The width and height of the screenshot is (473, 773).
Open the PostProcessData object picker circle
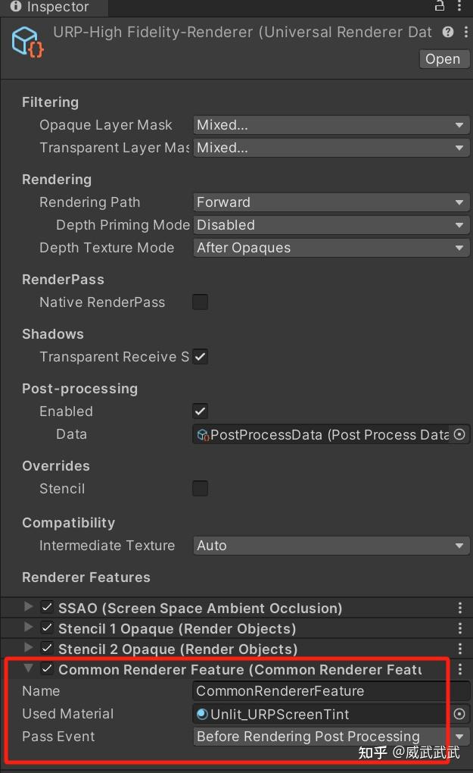tap(459, 434)
